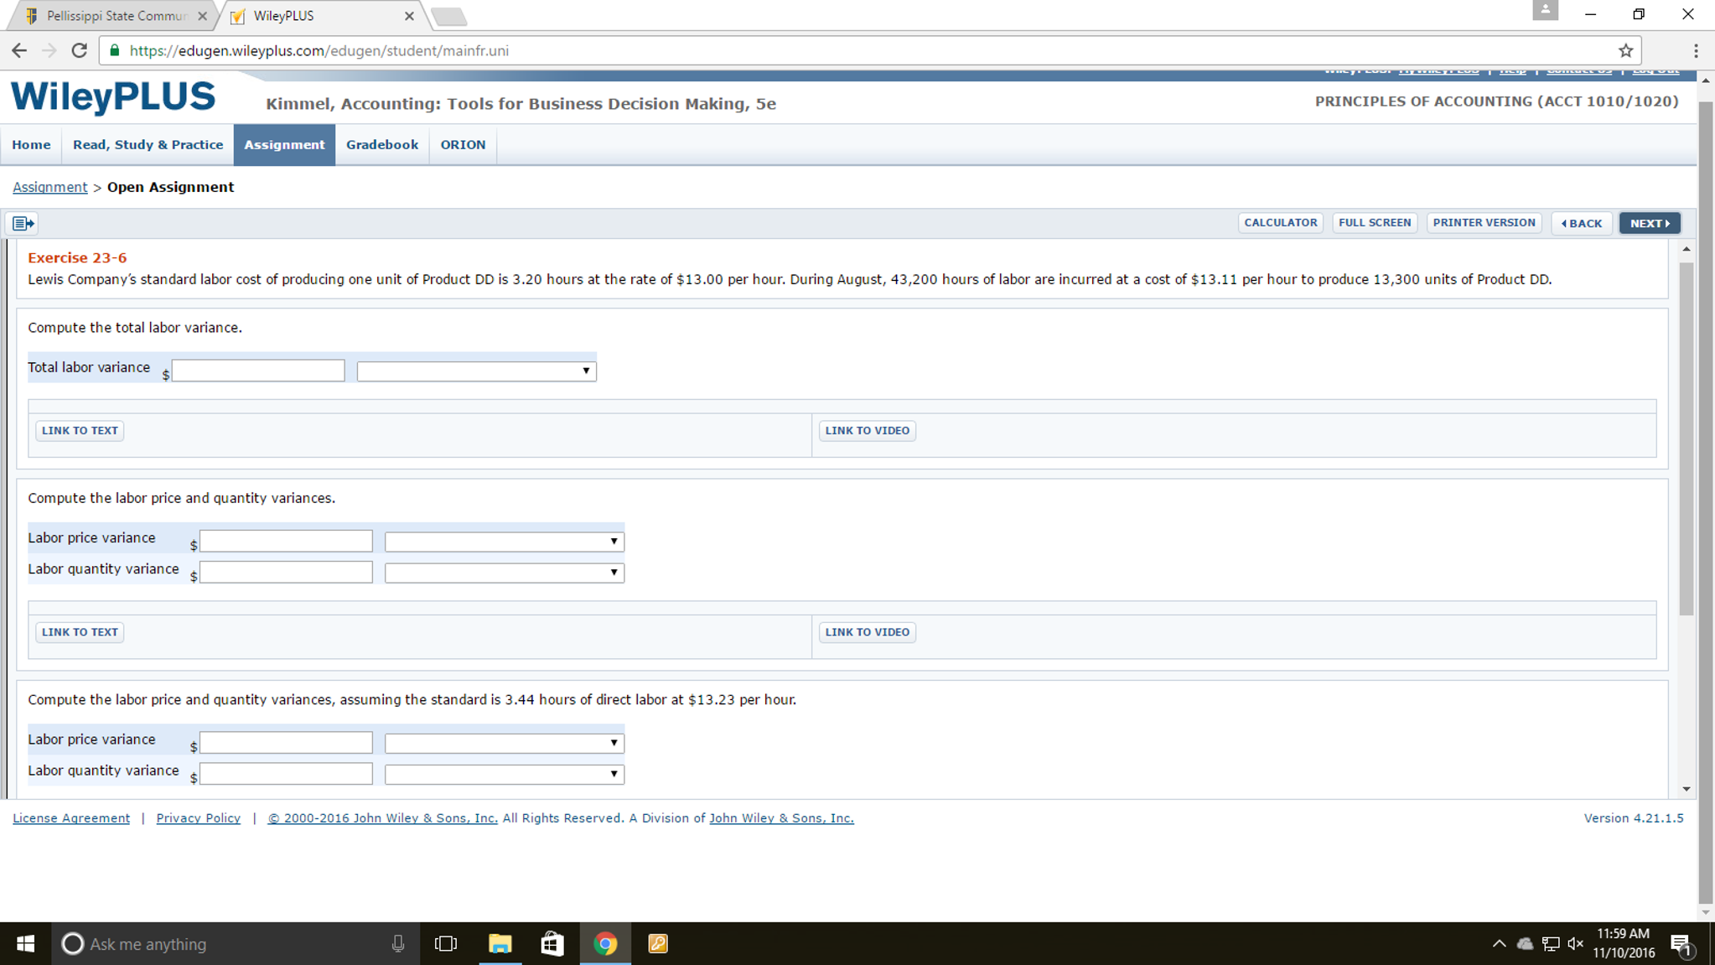Click the exercise panel vertical scrollbar thumb
The height and width of the screenshot is (965, 1715).
point(1687,438)
